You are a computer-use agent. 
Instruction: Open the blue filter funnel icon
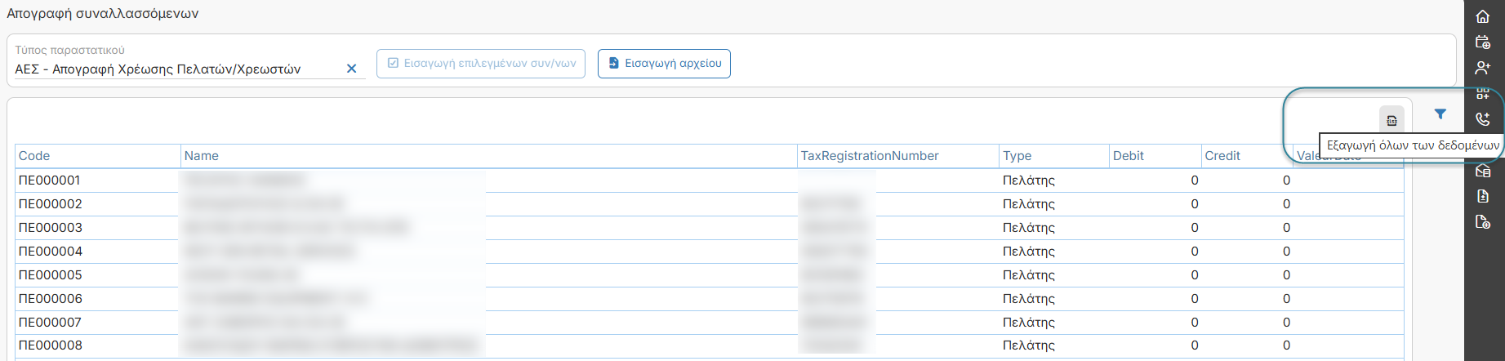click(x=1440, y=114)
